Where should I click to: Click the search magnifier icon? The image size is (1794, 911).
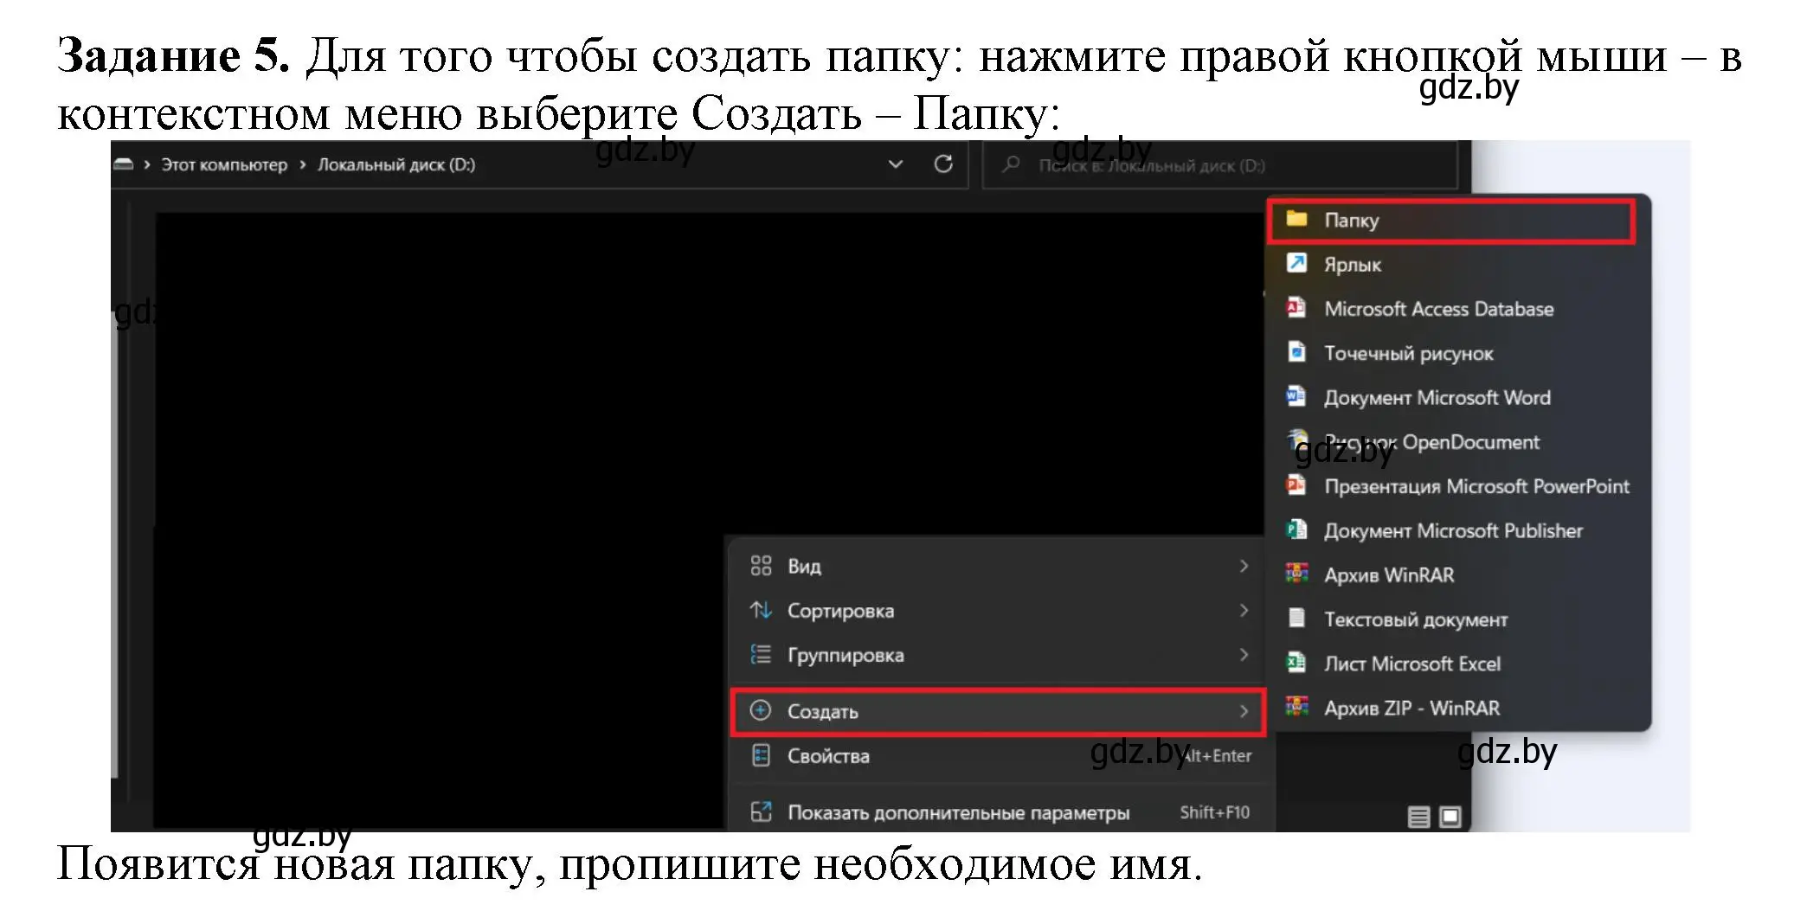(1011, 164)
